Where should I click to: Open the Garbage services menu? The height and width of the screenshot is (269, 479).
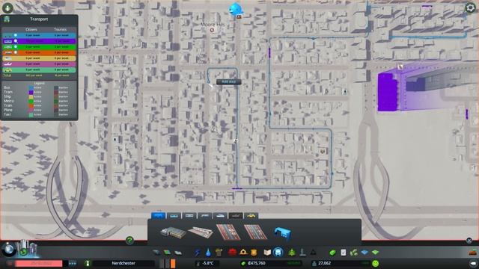pos(219,253)
